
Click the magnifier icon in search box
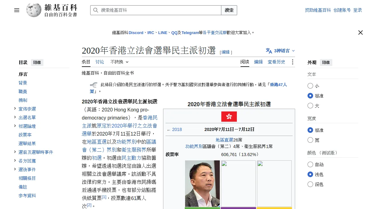(x=95, y=10)
